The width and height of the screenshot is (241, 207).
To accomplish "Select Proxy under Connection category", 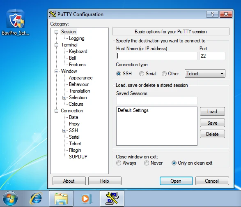I will coord(74,124).
